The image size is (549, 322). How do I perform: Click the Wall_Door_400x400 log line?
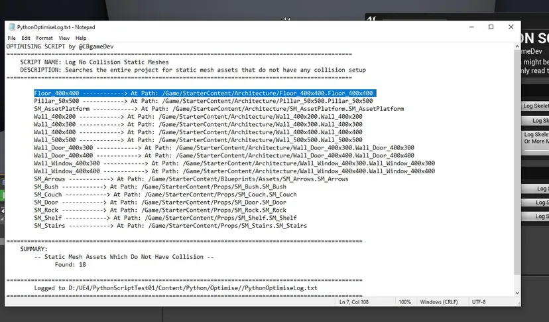click(x=224, y=155)
